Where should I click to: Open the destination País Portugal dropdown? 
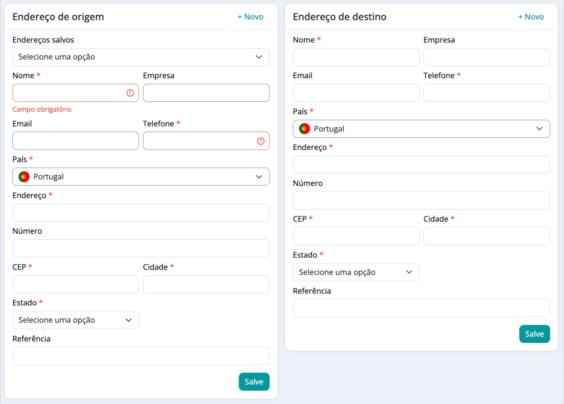coord(422,129)
